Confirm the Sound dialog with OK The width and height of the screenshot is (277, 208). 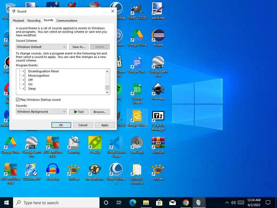coord(61,125)
